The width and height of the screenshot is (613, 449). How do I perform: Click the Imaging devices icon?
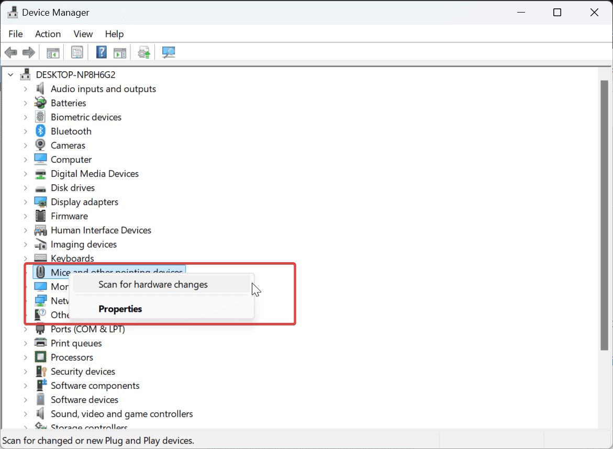40,244
